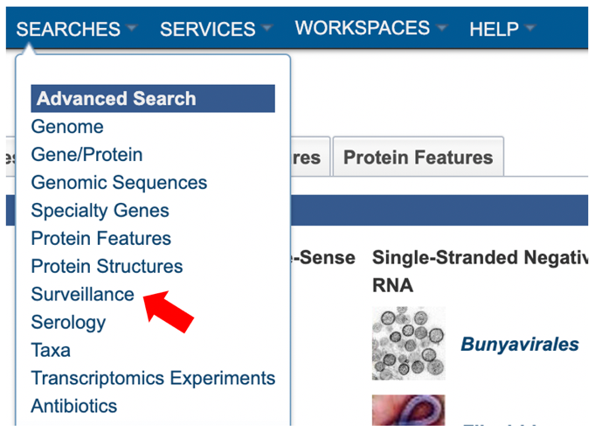Open the Surveillance search

pyautogui.click(x=83, y=295)
